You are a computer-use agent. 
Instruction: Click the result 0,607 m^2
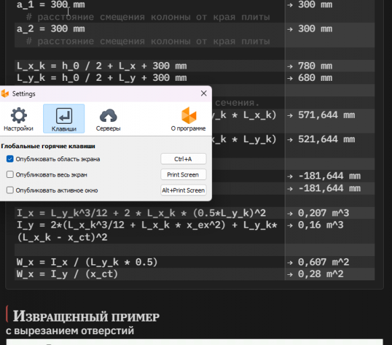click(323, 262)
